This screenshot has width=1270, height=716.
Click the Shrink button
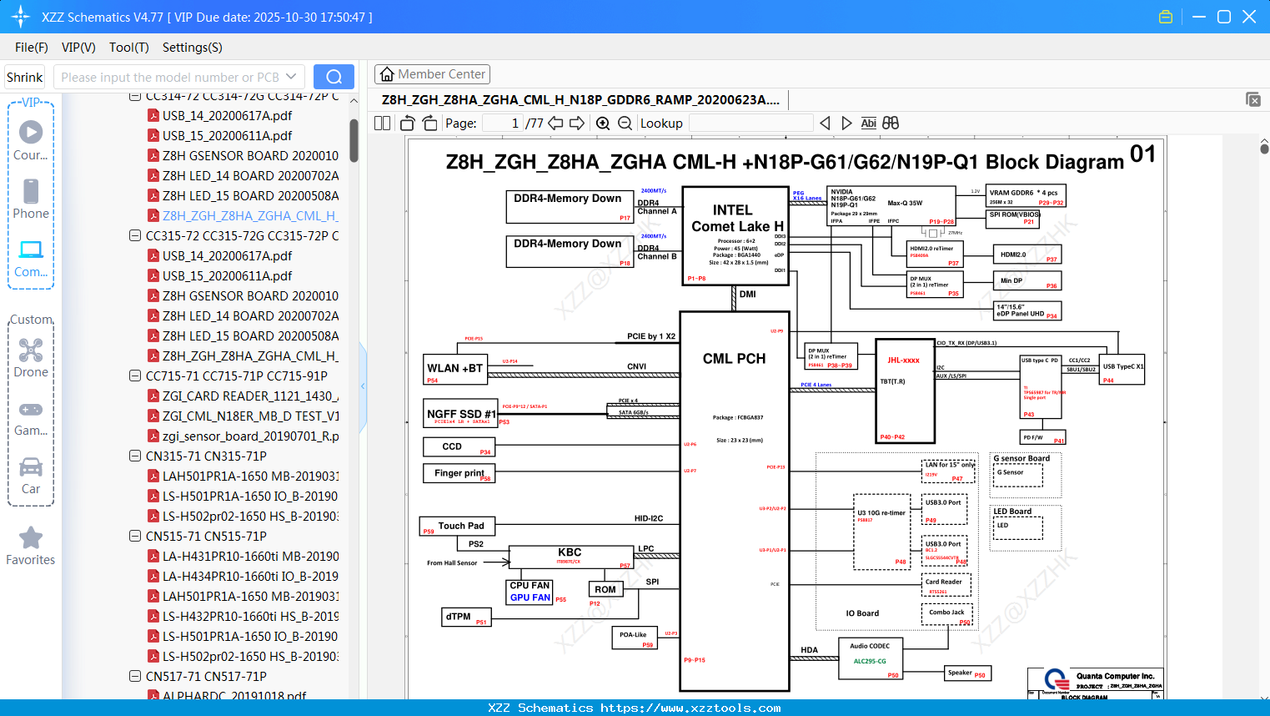(25, 77)
